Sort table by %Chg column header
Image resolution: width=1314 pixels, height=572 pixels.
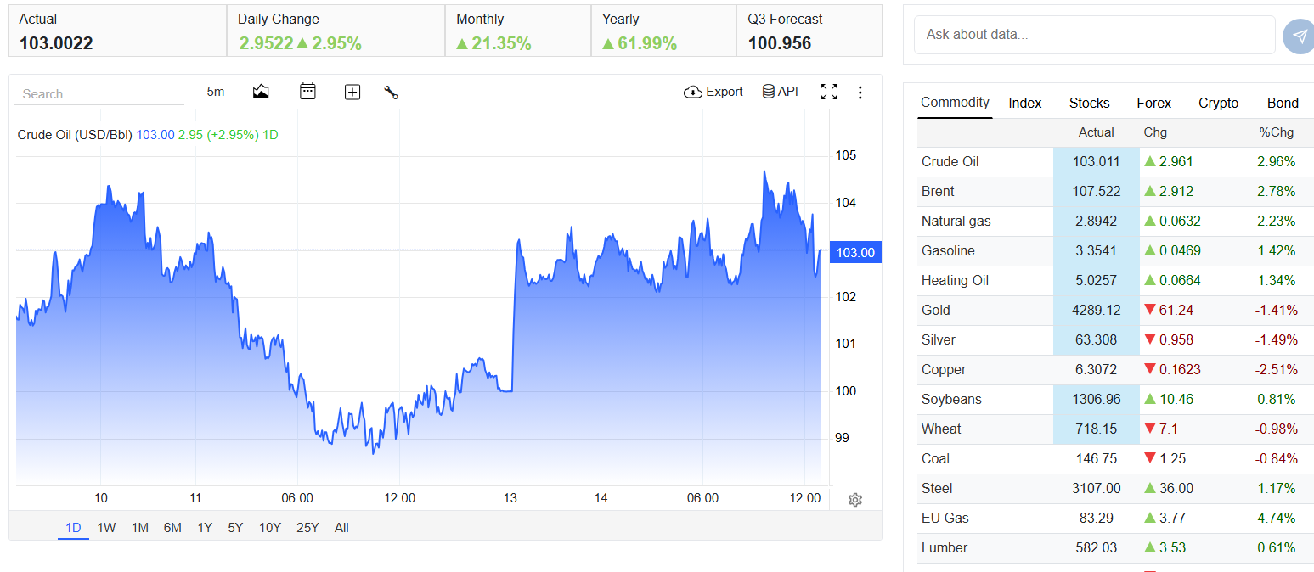[x=1276, y=132]
